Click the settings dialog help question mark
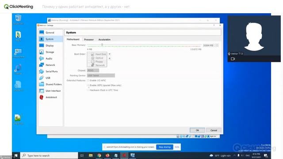This screenshot has height=159, width=283. [x=214, y=26]
